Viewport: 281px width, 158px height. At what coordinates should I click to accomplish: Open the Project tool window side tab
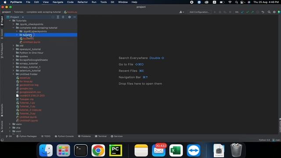coord(2,21)
